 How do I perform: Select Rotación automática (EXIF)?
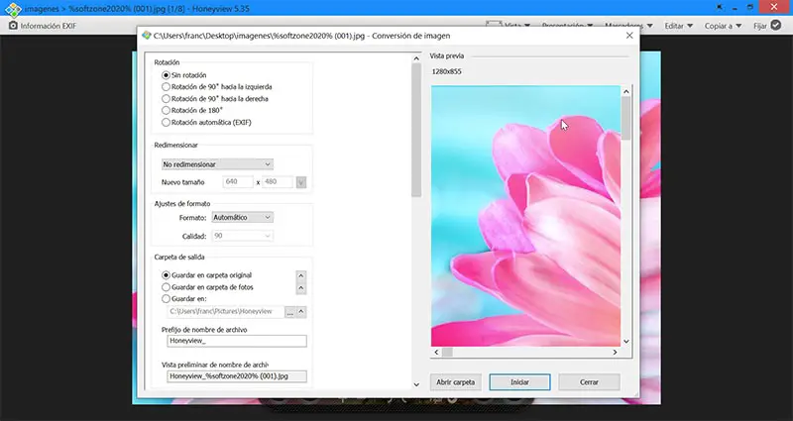(206, 122)
